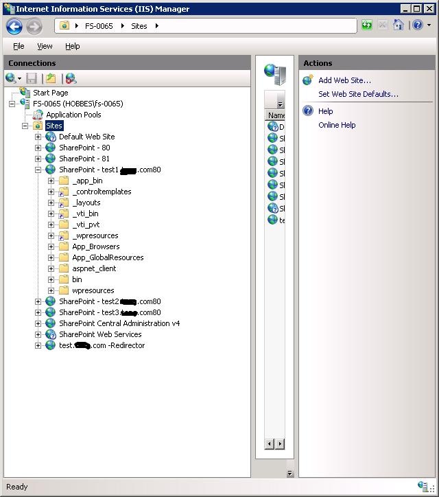Click the Stop icon next to Refresh
The width and height of the screenshot is (439, 497).
click(x=382, y=25)
